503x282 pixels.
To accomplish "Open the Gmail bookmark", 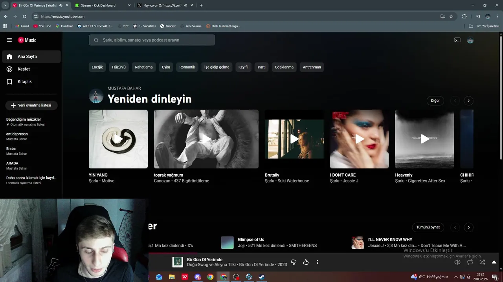I will click(22, 26).
